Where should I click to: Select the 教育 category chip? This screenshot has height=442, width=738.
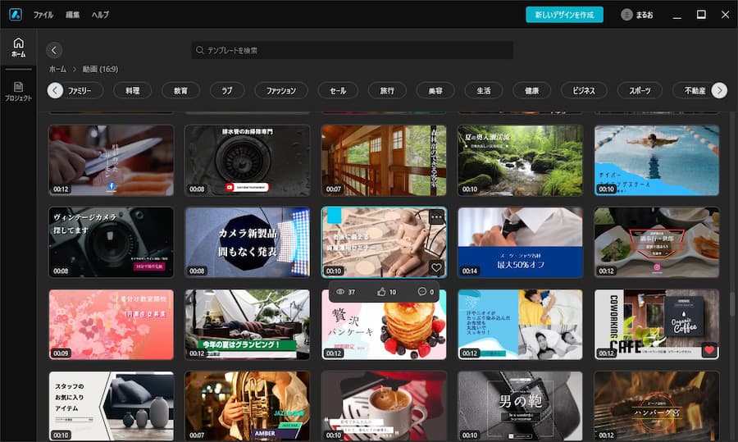pyautogui.click(x=180, y=90)
